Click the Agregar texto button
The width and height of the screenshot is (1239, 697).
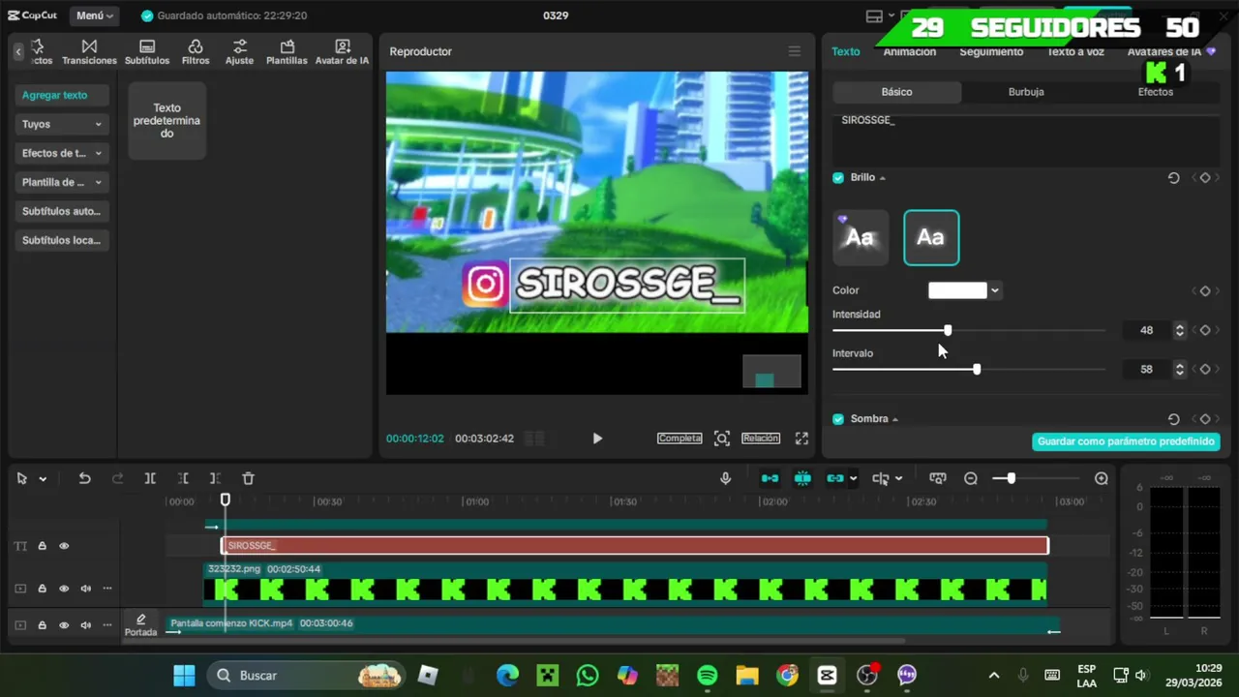pyautogui.click(x=62, y=95)
